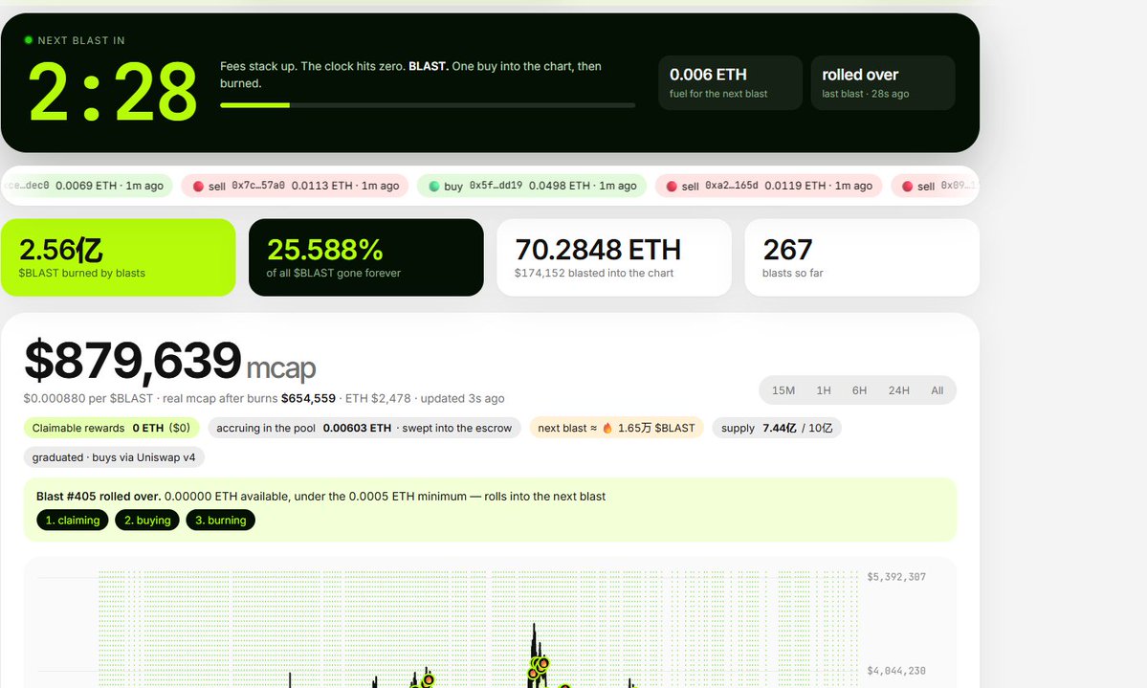The width and height of the screenshot is (1147, 688).
Task: Click the 'accruing in the pool 0.00603 ETH' pill
Action: 364,428
